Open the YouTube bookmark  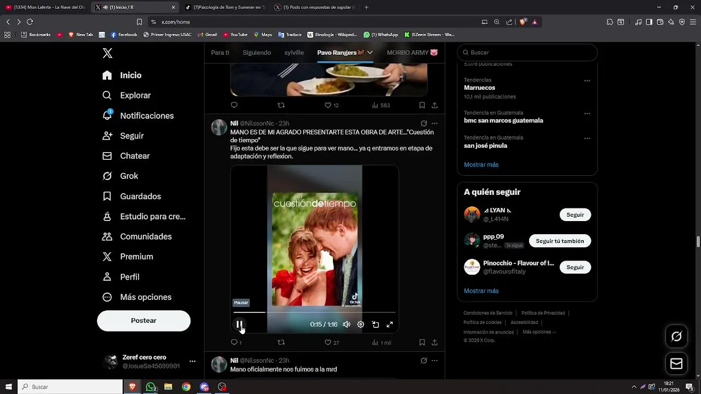tap(235, 34)
